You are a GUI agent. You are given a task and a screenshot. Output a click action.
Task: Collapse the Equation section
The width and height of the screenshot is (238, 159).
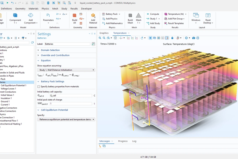coord(38,60)
